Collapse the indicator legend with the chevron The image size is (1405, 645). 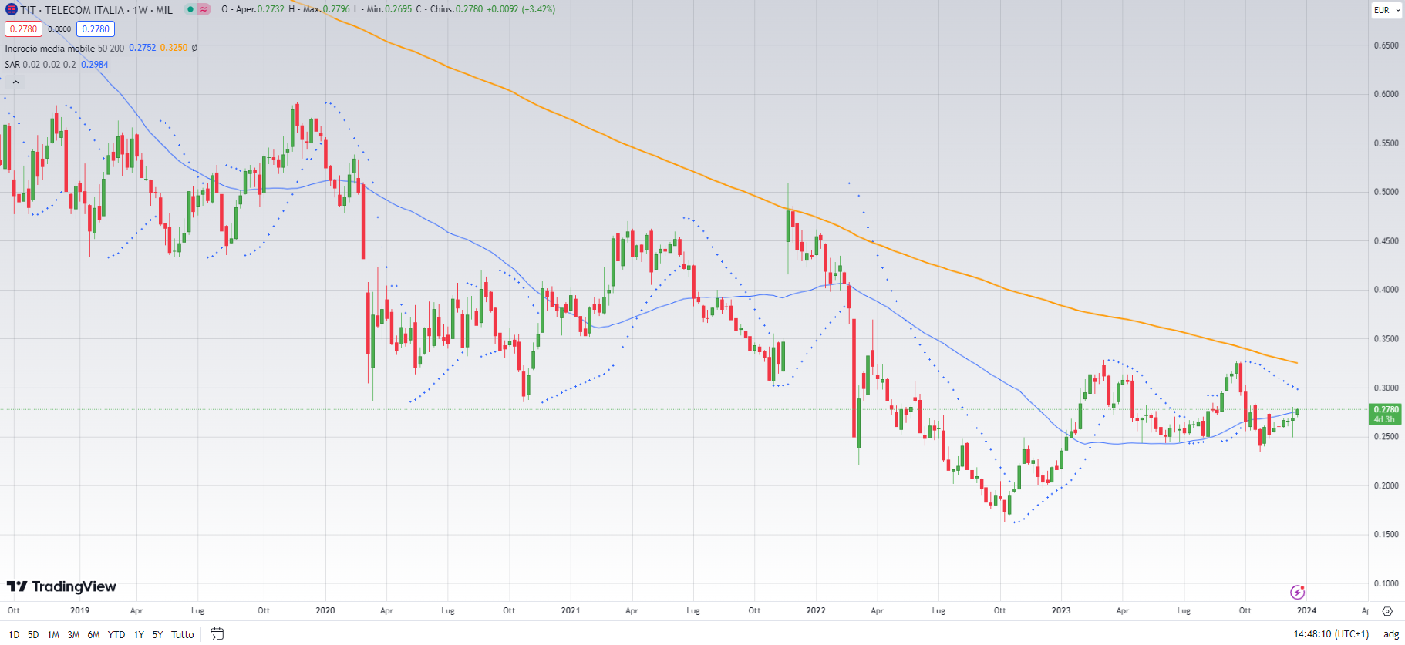pos(15,82)
